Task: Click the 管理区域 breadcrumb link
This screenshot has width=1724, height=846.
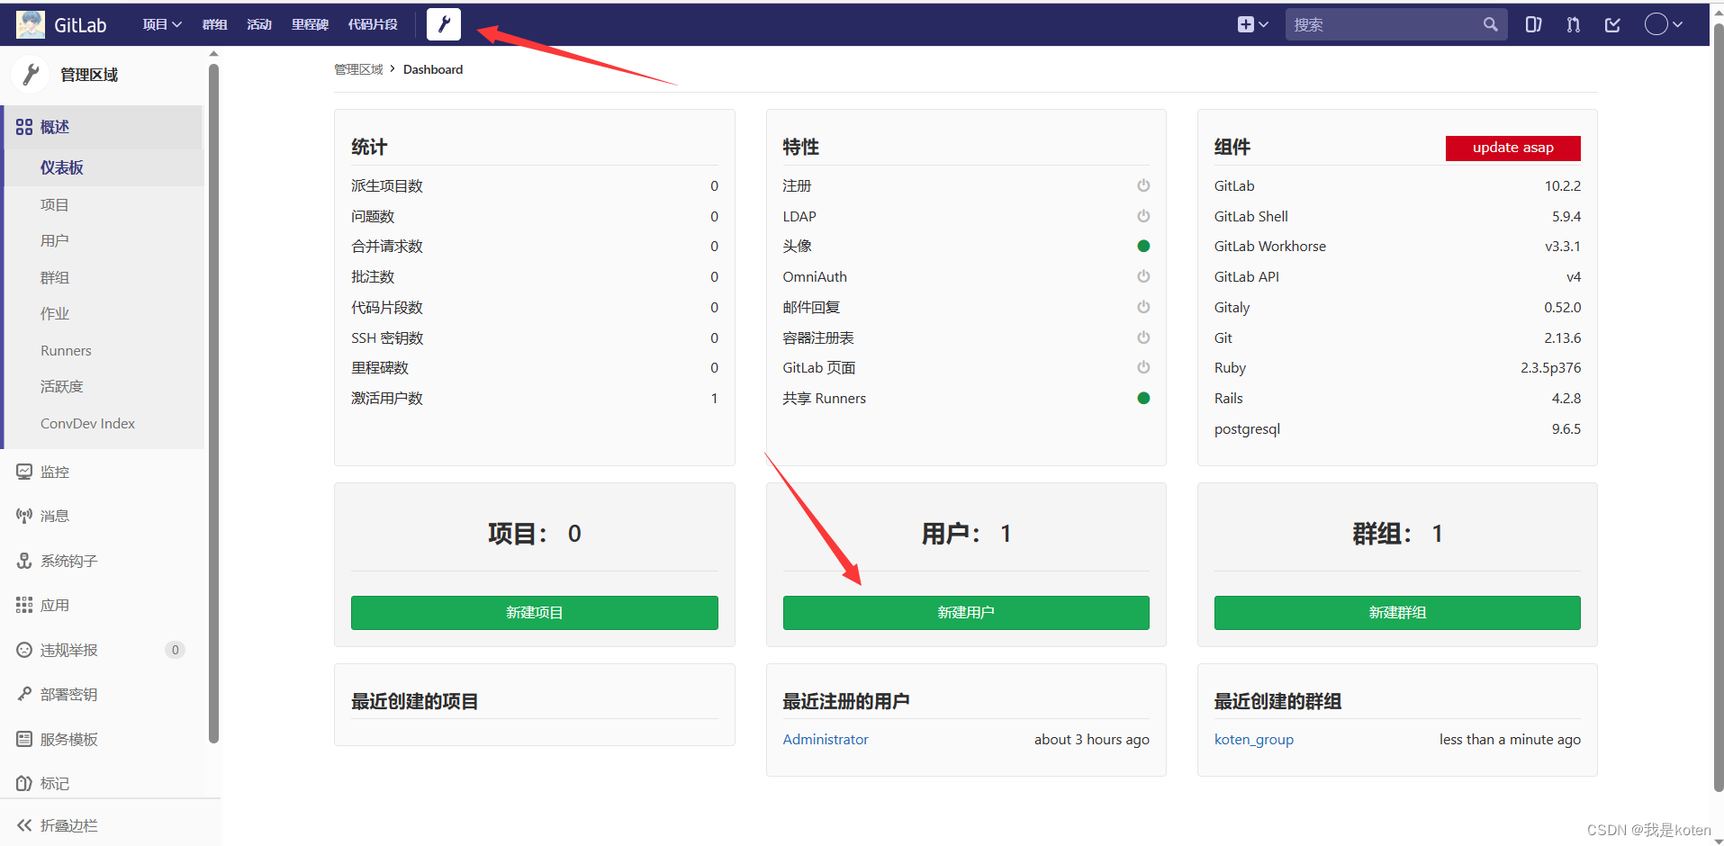Action: point(358,69)
